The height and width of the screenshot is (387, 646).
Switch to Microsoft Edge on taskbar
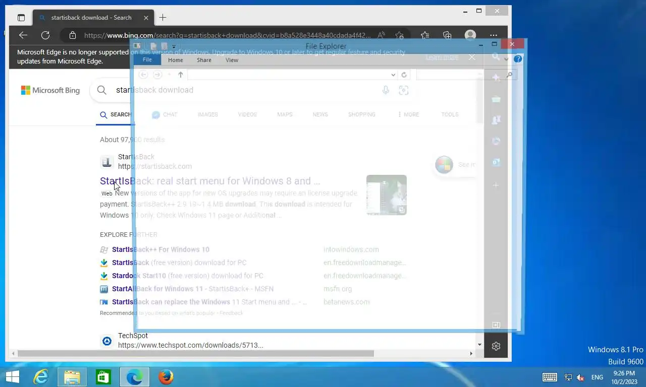(135, 377)
